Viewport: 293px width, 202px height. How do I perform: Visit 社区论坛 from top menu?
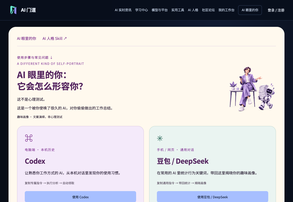(x=208, y=10)
